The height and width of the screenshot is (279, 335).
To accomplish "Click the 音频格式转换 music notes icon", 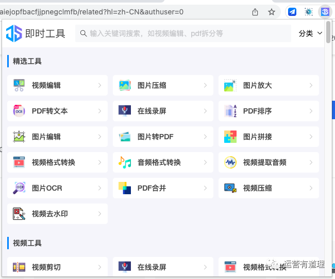I will (125, 162).
